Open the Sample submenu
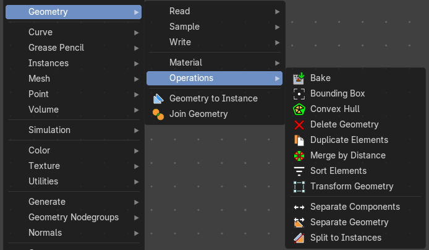Image resolution: width=429 pixels, height=250 pixels. pyautogui.click(x=214, y=27)
